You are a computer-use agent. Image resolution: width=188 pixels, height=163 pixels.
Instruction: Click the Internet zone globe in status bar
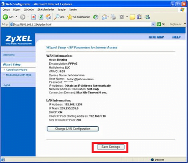point(152,160)
